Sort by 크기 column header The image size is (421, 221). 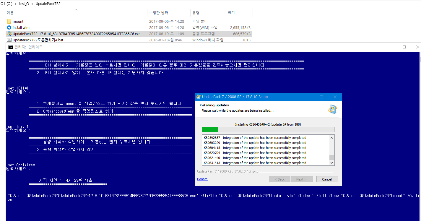[x=231, y=13]
